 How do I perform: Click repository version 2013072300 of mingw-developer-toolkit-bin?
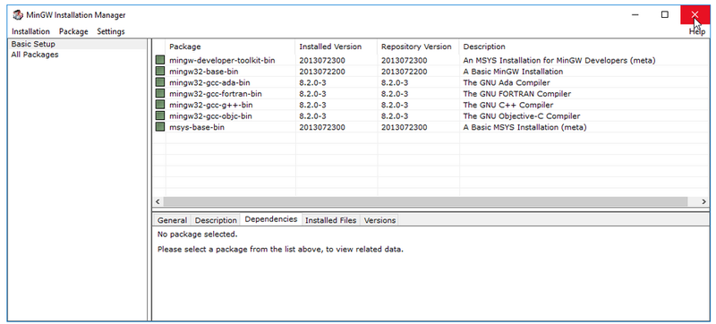[x=405, y=60]
